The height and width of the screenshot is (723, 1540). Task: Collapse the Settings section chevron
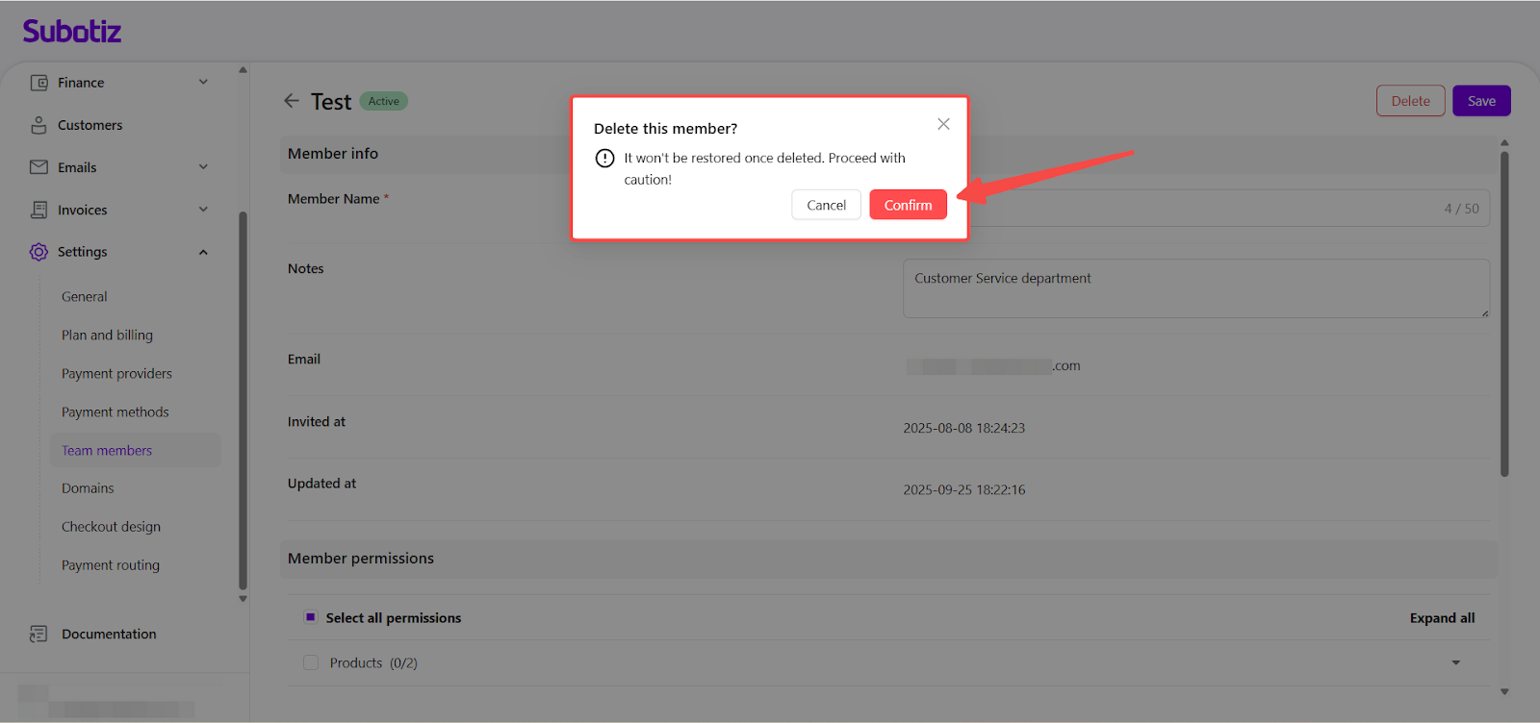[x=203, y=252]
